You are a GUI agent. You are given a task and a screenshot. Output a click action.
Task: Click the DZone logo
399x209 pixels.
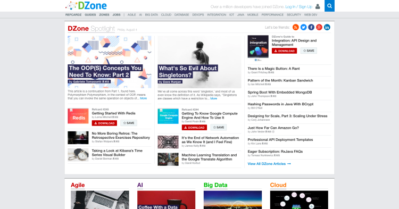click(x=86, y=6)
